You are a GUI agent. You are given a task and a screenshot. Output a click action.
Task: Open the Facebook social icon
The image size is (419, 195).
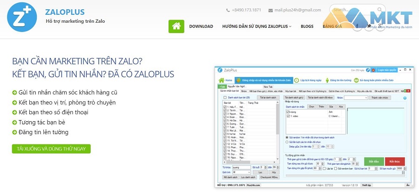(357, 26)
